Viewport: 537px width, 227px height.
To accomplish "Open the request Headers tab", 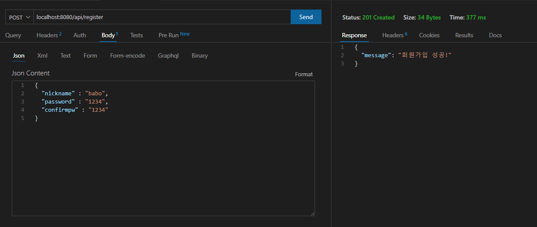I will 49,35.
